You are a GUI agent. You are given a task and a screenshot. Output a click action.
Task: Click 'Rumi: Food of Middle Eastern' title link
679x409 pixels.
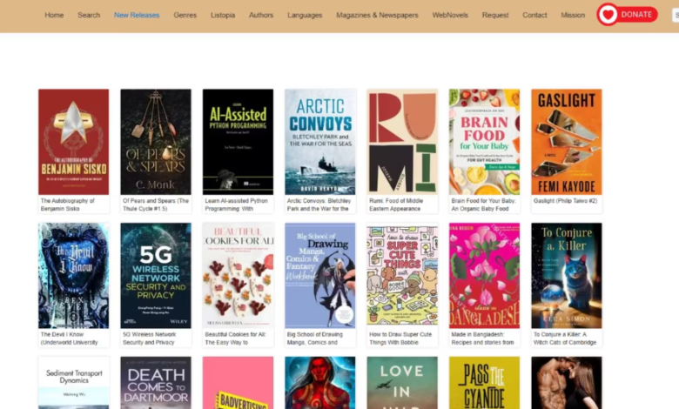point(396,204)
